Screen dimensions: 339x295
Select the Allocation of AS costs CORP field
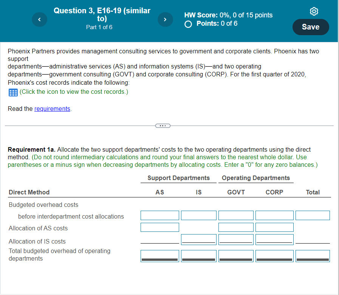coord(274,227)
